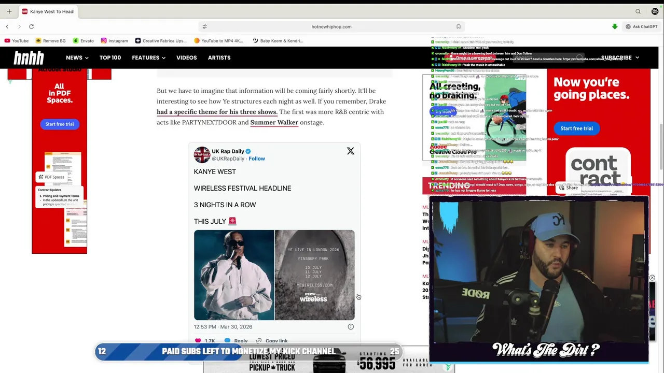
Task: Click Start free trial in the PDF Spaces ad
Action: click(60, 124)
